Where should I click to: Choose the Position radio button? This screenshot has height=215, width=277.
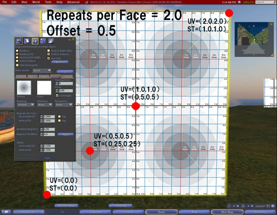tap(17, 51)
